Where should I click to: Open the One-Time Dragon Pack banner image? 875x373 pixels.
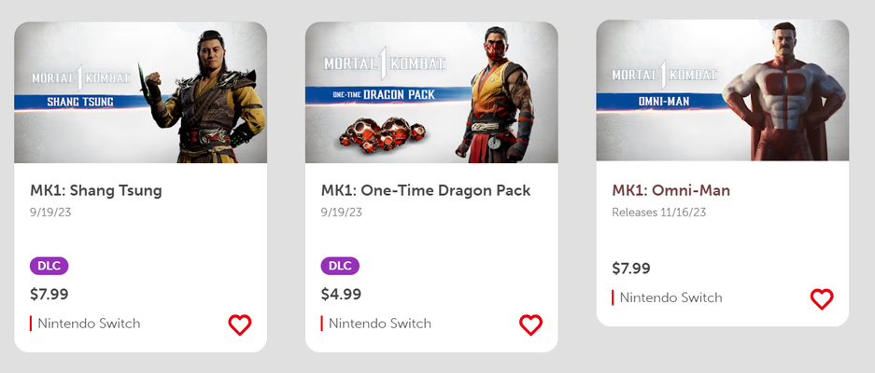[x=431, y=93]
